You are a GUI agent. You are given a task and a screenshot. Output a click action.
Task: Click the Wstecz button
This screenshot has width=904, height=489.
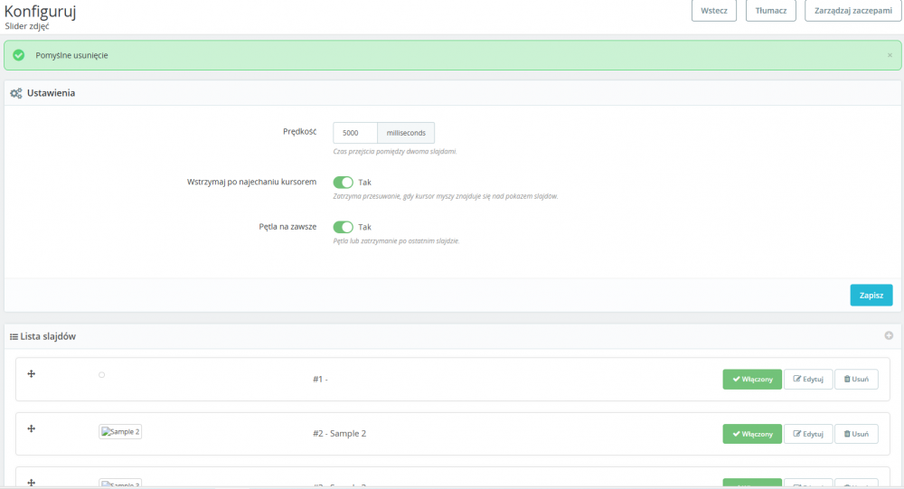coord(714,10)
